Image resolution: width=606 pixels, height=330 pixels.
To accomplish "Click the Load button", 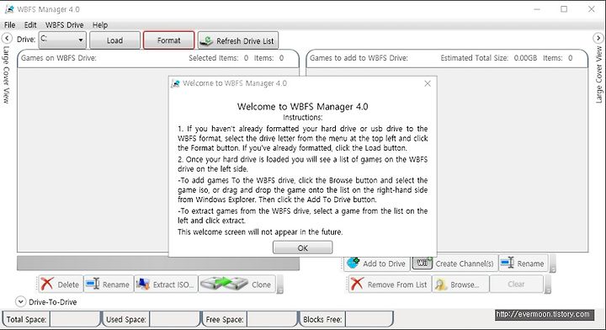I will click(114, 40).
